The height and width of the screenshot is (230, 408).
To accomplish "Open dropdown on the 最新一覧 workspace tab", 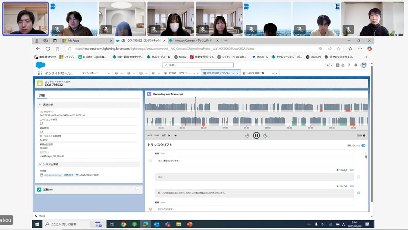I will pyautogui.click(x=273, y=73).
